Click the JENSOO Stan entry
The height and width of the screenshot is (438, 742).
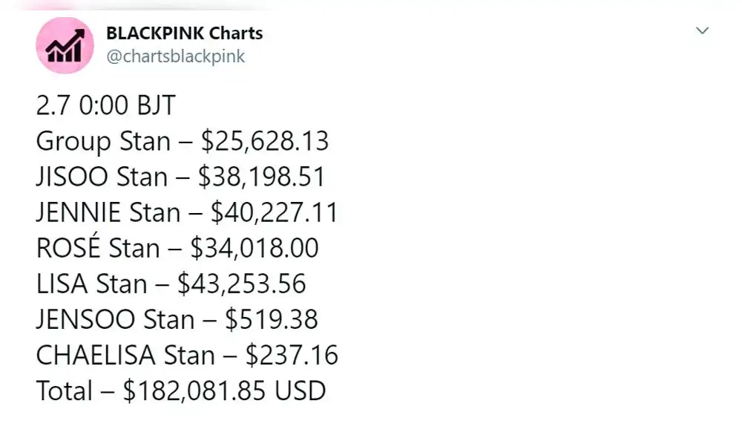(177, 319)
